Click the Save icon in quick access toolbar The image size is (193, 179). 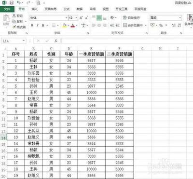coord(12,3)
